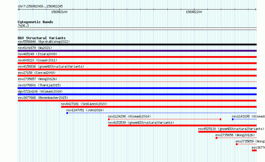
Task: Click the blue nsv1078601 variant bar
Action: coord(137,88)
